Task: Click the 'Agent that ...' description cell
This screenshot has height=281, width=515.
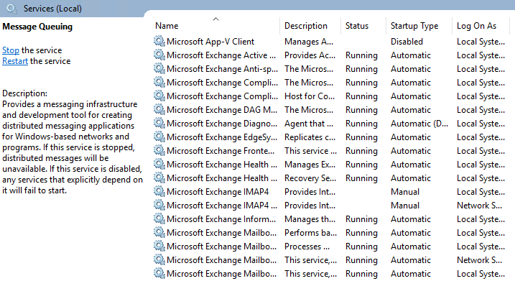Action: tap(309, 124)
